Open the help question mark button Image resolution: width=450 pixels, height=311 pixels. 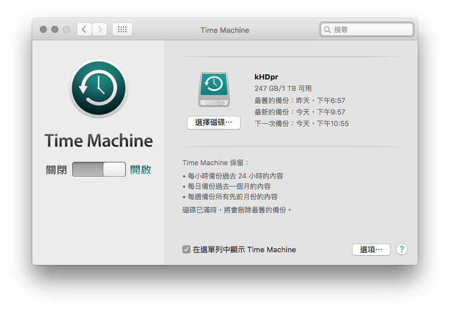[402, 249]
